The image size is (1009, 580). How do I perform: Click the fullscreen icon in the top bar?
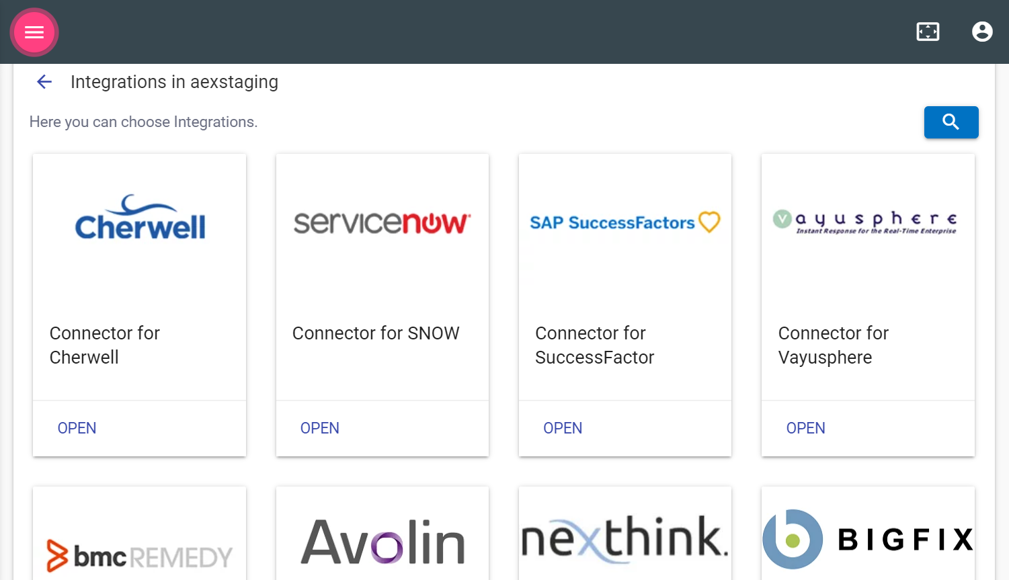928,31
